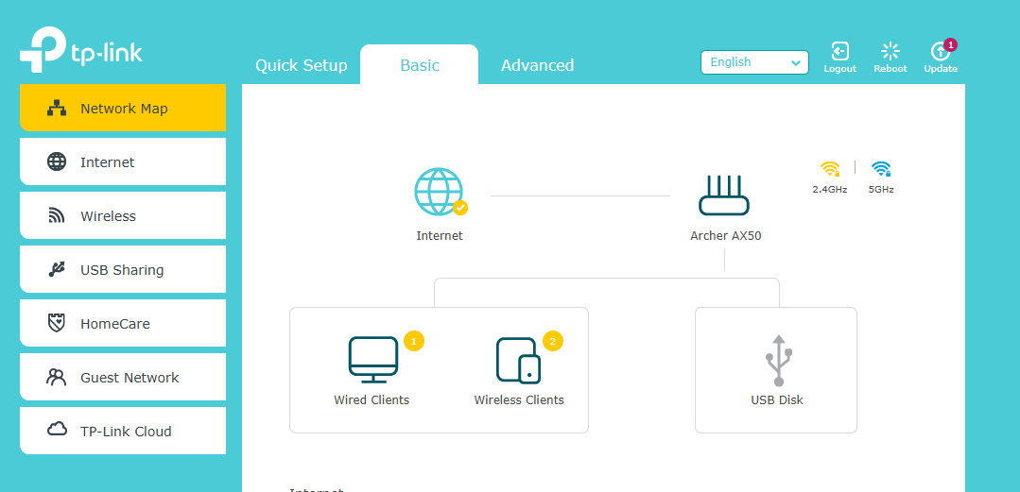Click the Internet globe icon in network map
This screenshot has width=1020, height=492.
click(440, 192)
